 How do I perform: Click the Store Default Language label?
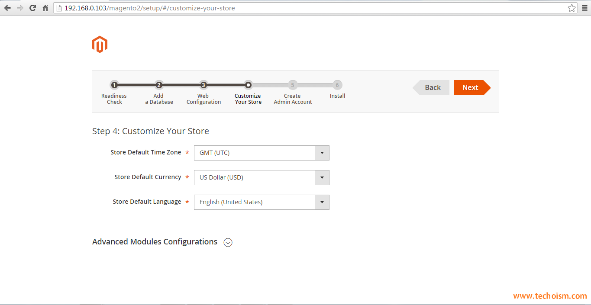[147, 202]
